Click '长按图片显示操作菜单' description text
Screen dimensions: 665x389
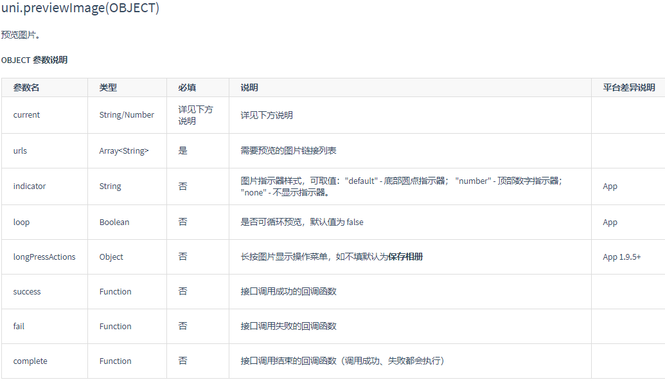coord(284,257)
